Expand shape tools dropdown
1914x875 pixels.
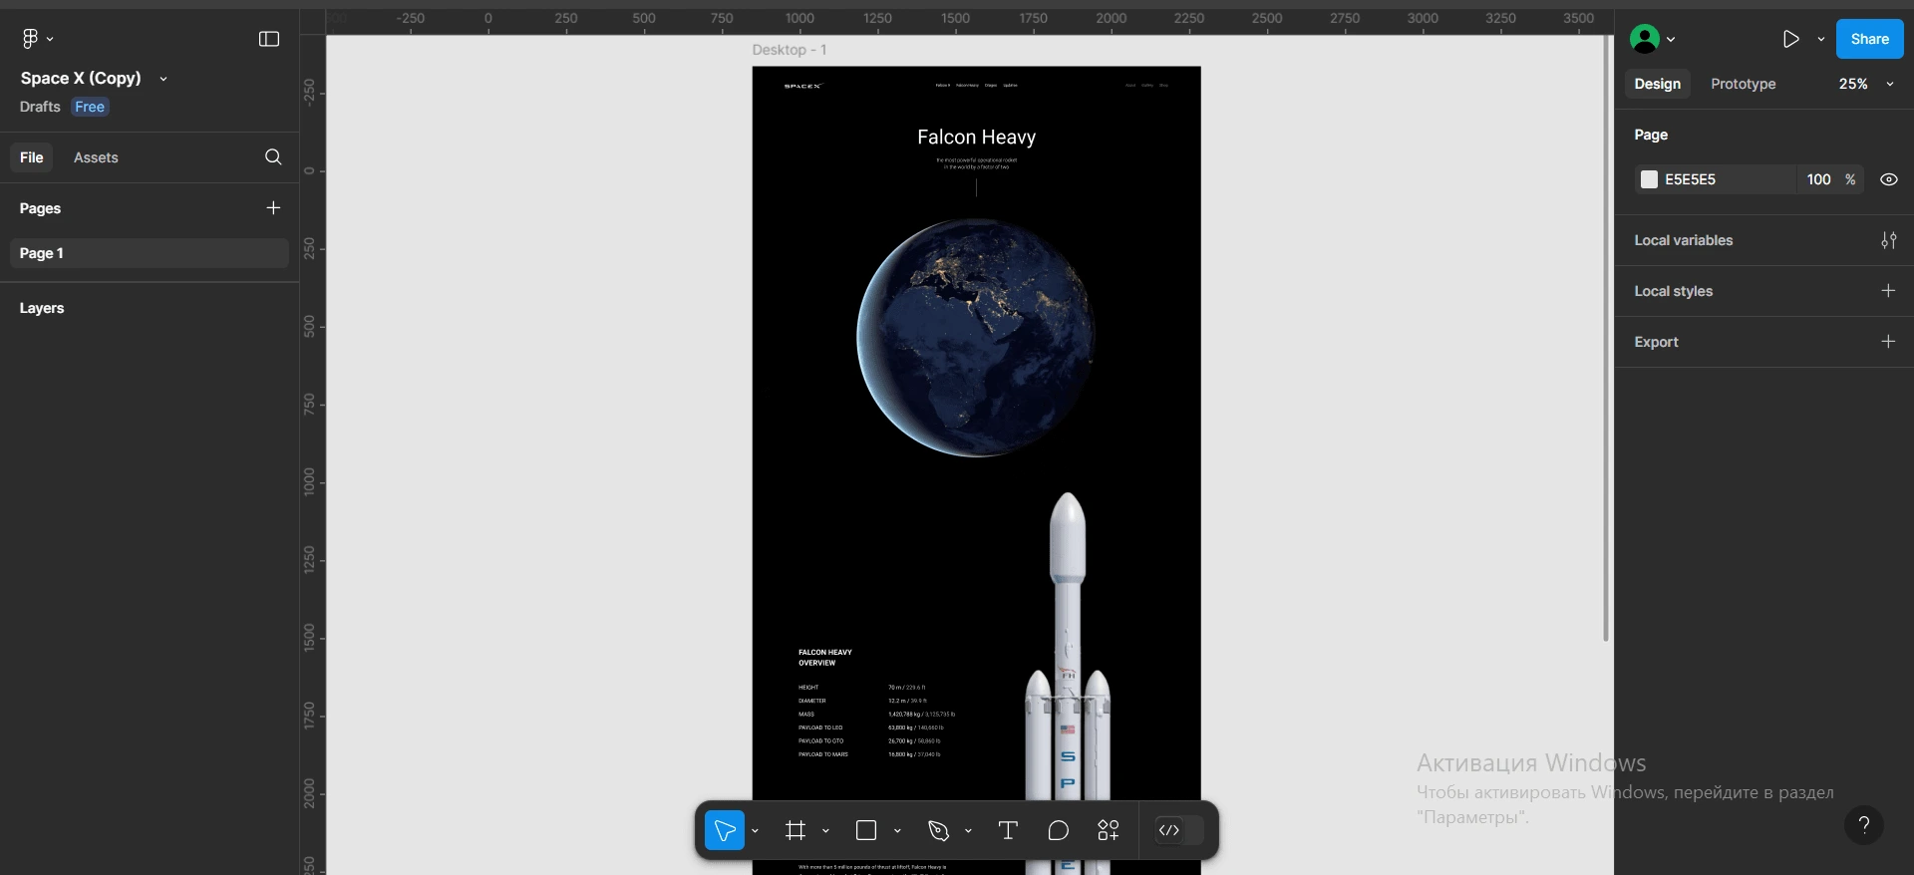click(x=897, y=831)
